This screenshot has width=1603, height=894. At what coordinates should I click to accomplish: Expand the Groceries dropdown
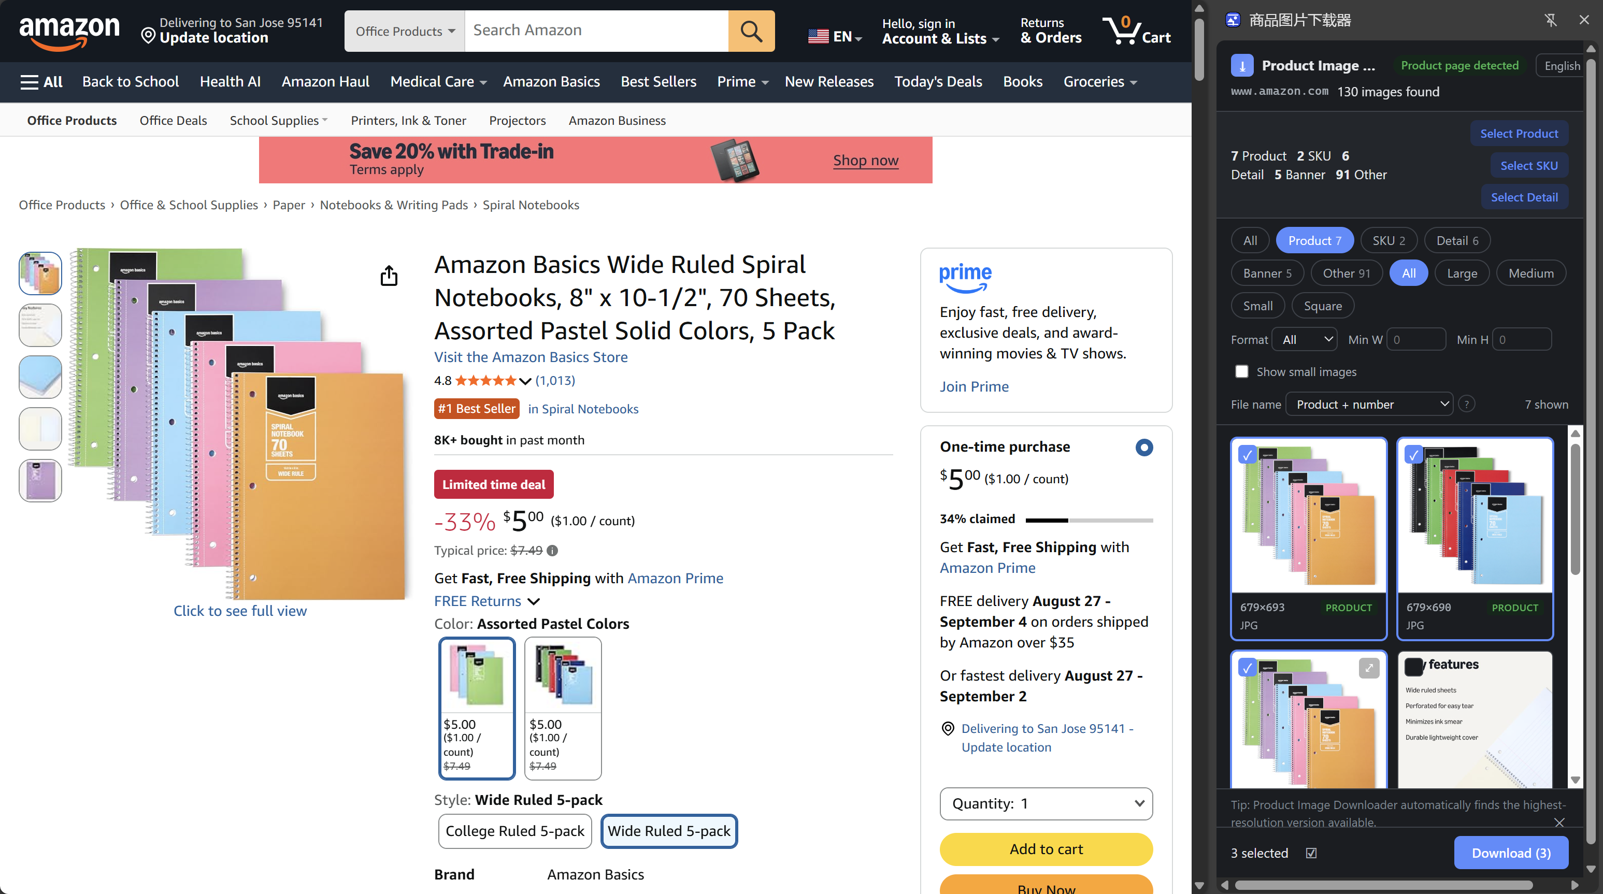(x=1099, y=81)
